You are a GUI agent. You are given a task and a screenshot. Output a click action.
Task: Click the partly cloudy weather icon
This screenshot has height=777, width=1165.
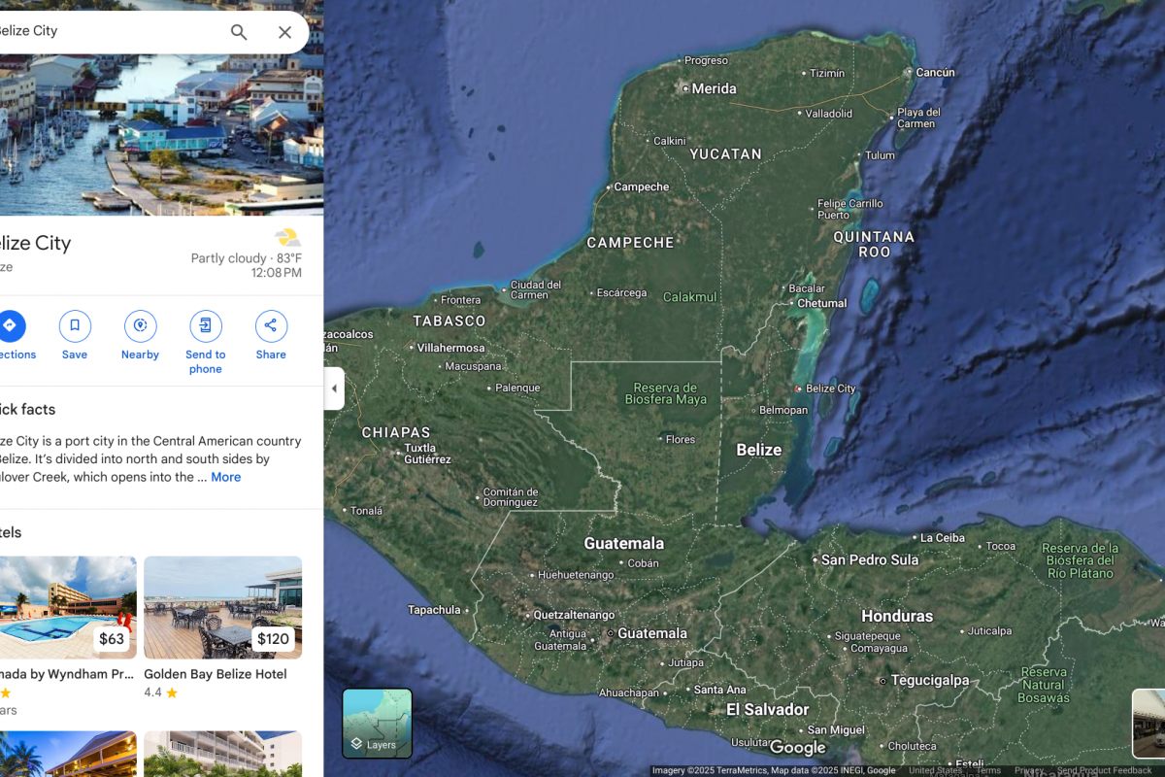[287, 238]
